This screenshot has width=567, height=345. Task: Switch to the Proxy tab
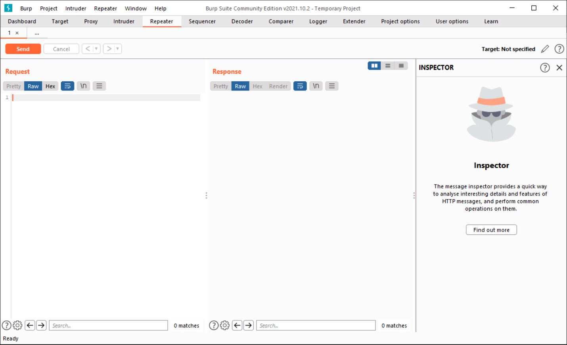tap(91, 21)
